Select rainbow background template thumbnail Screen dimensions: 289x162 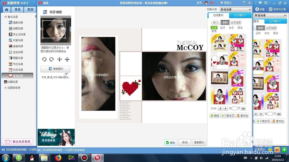220,96
